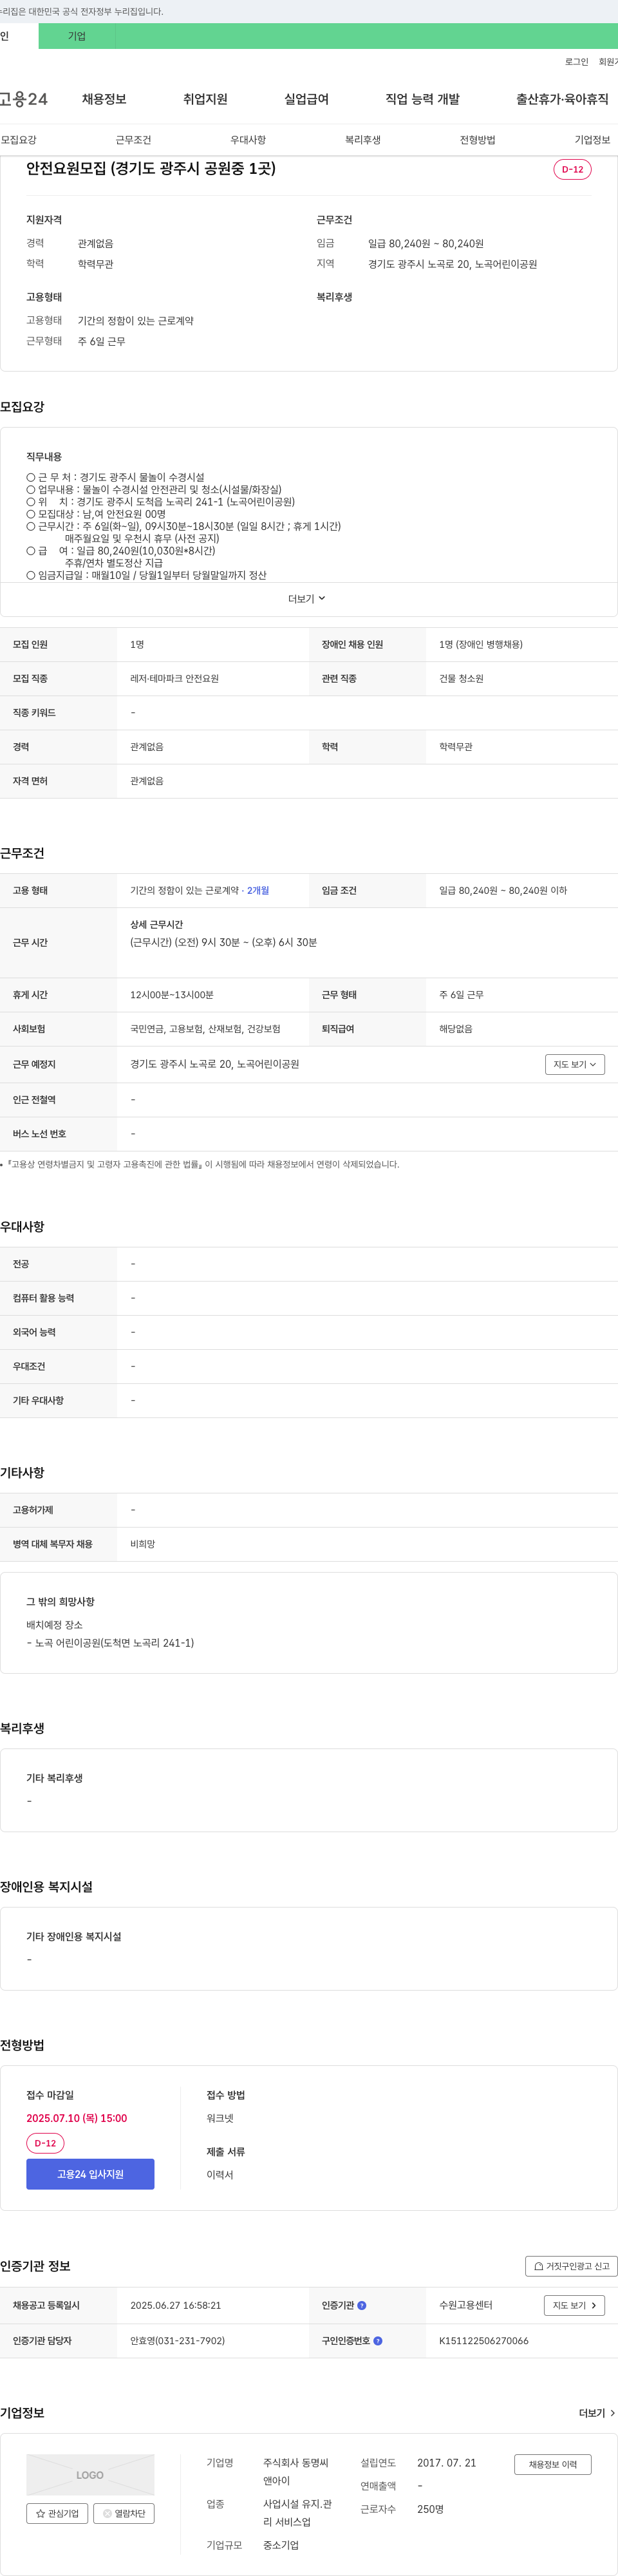
Task: Click the star icon on 관심기업
Action: point(40,2513)
